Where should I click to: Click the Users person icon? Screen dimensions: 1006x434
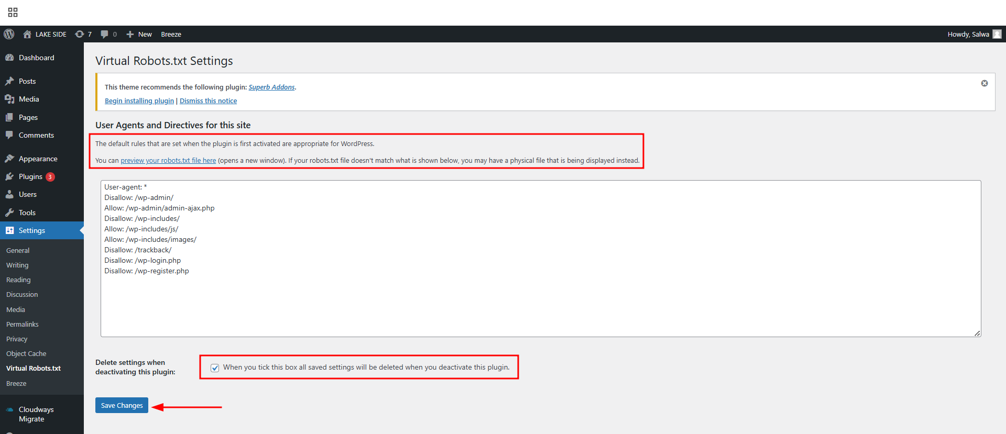click(x=9, y=194)
